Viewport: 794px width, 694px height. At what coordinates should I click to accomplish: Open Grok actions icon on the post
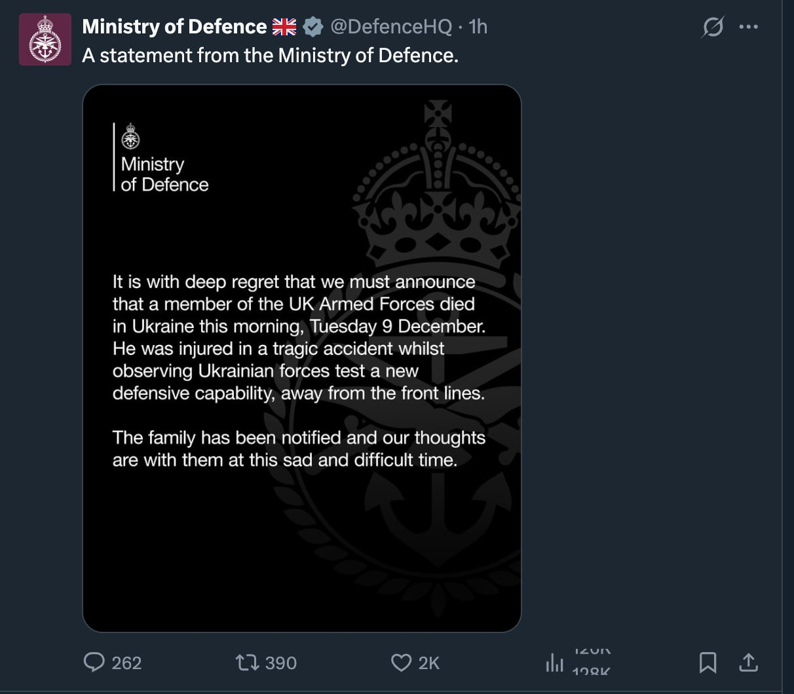click(713, 27)
